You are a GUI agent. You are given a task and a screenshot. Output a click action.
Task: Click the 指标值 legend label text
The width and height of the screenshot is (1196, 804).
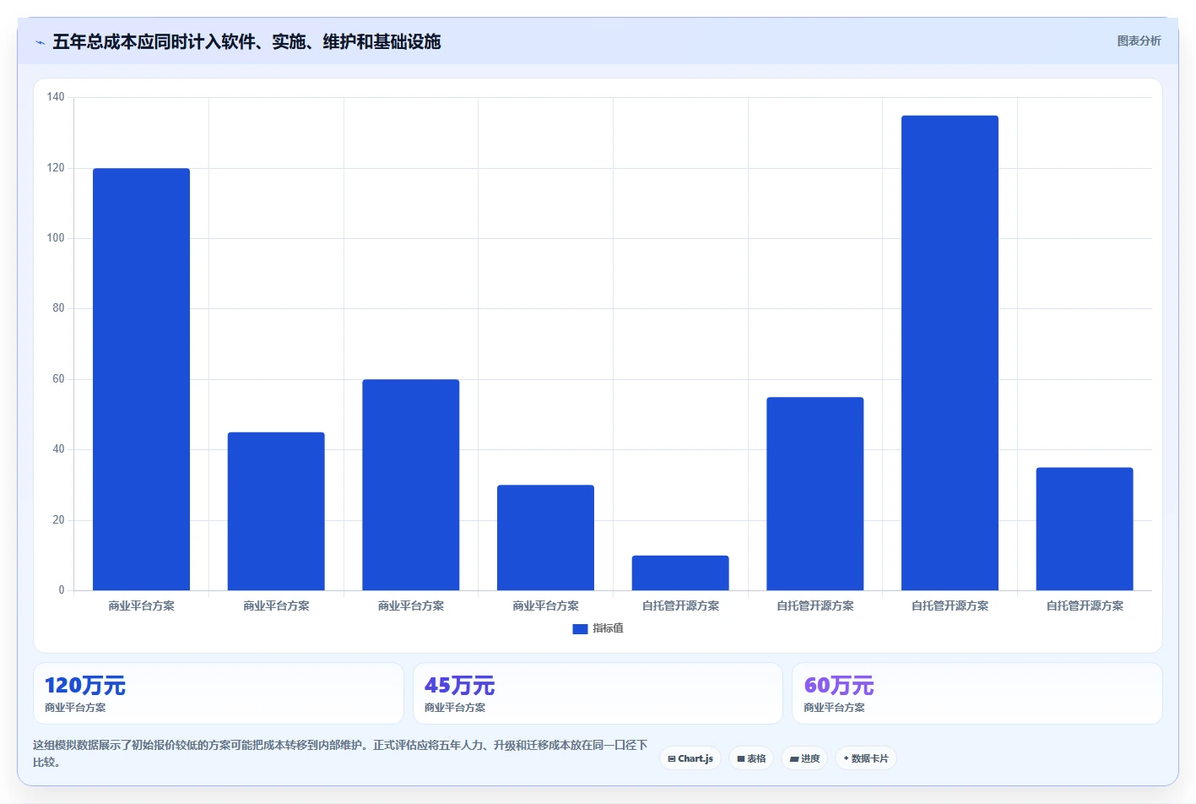(x=608, y=628)
